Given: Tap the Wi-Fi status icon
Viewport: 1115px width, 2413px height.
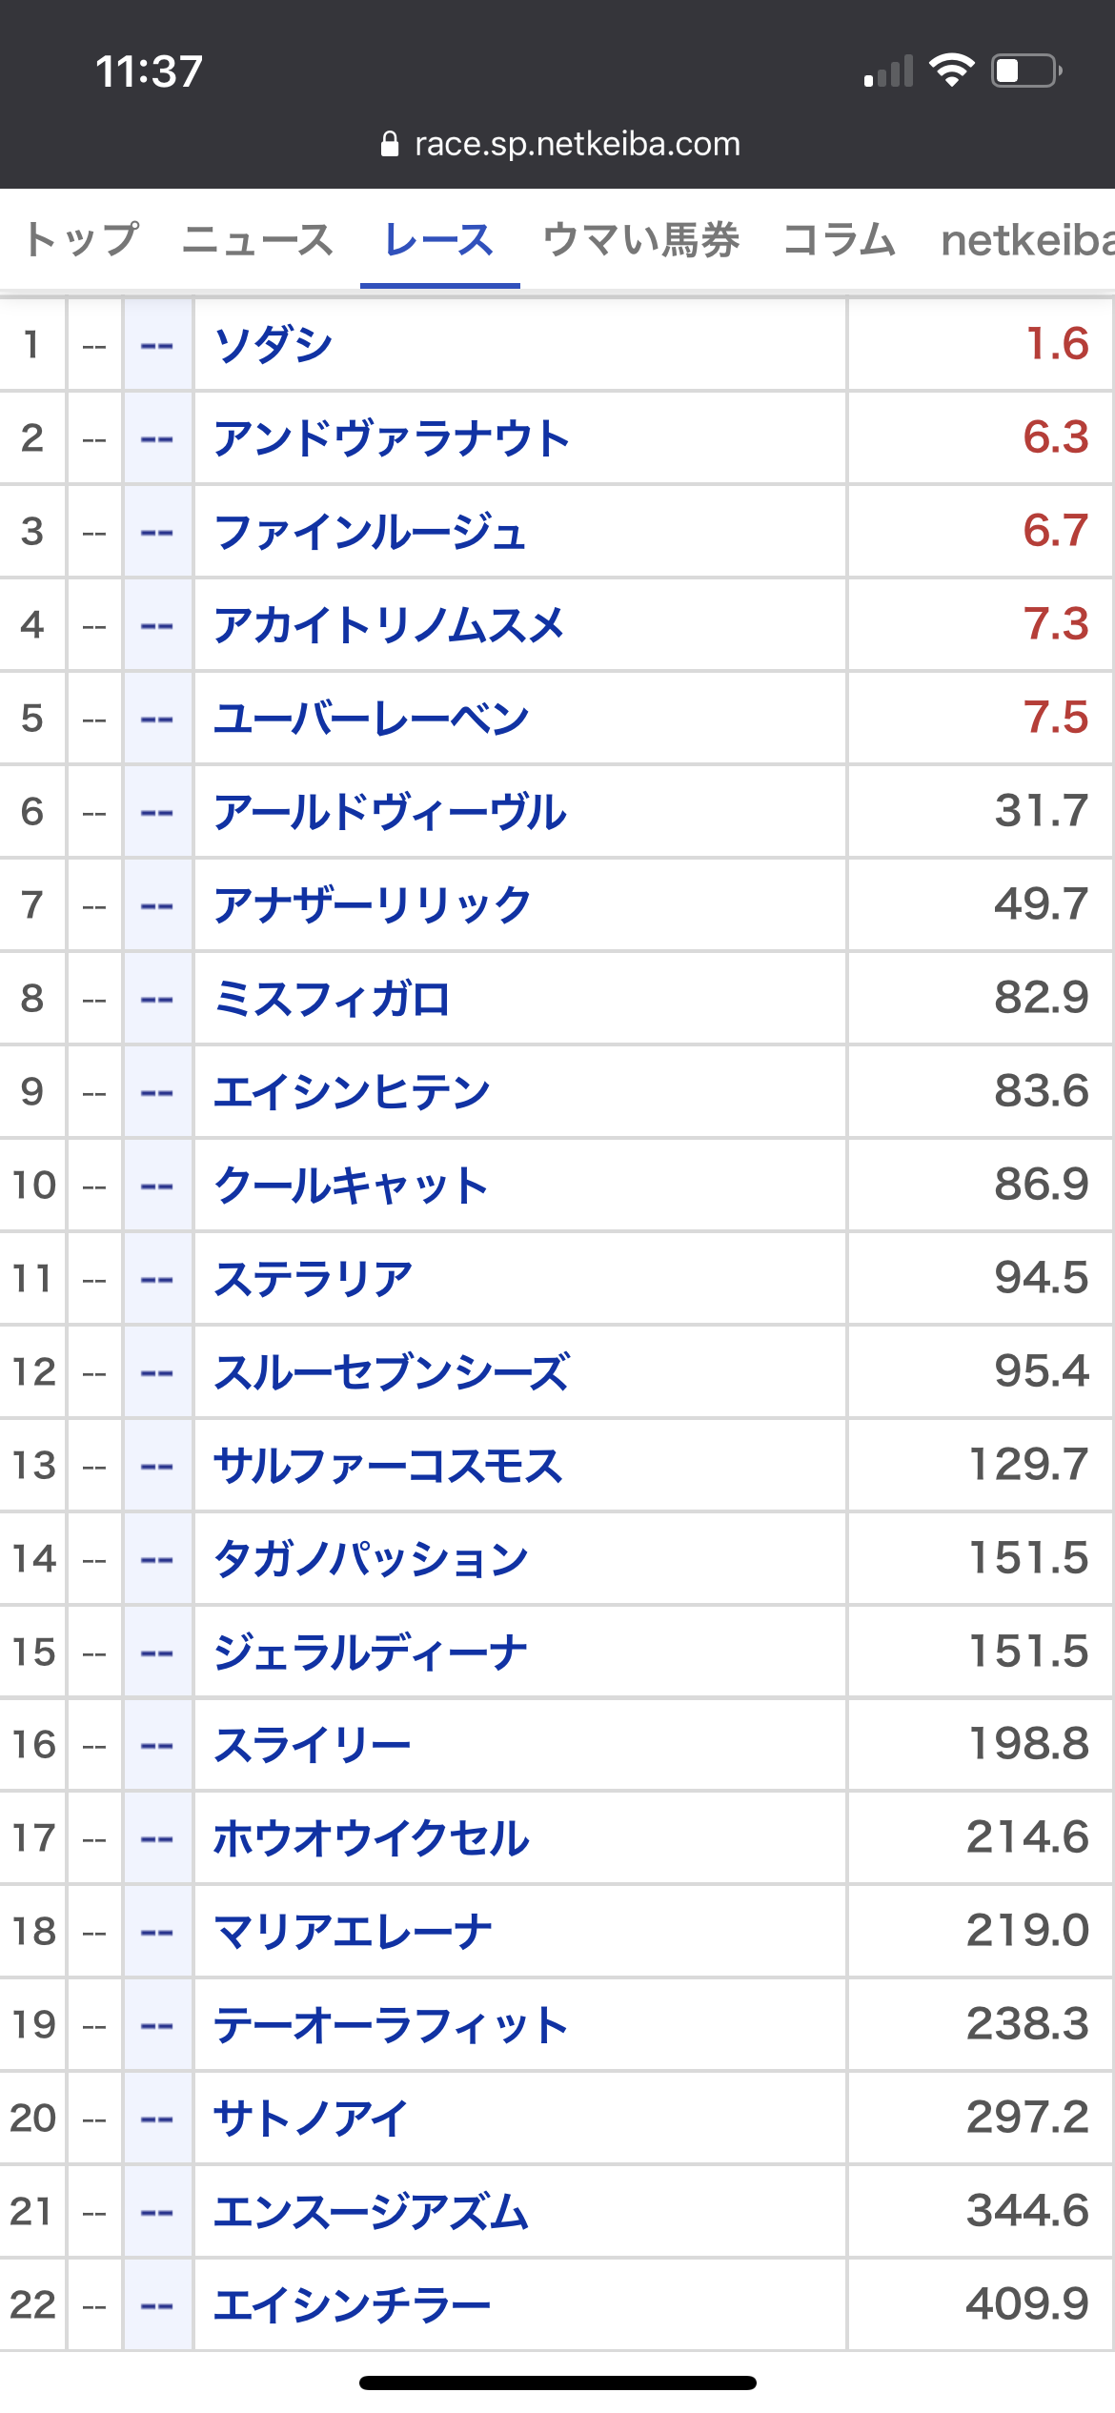Looking at the screenshot, I should click(951, 71).
